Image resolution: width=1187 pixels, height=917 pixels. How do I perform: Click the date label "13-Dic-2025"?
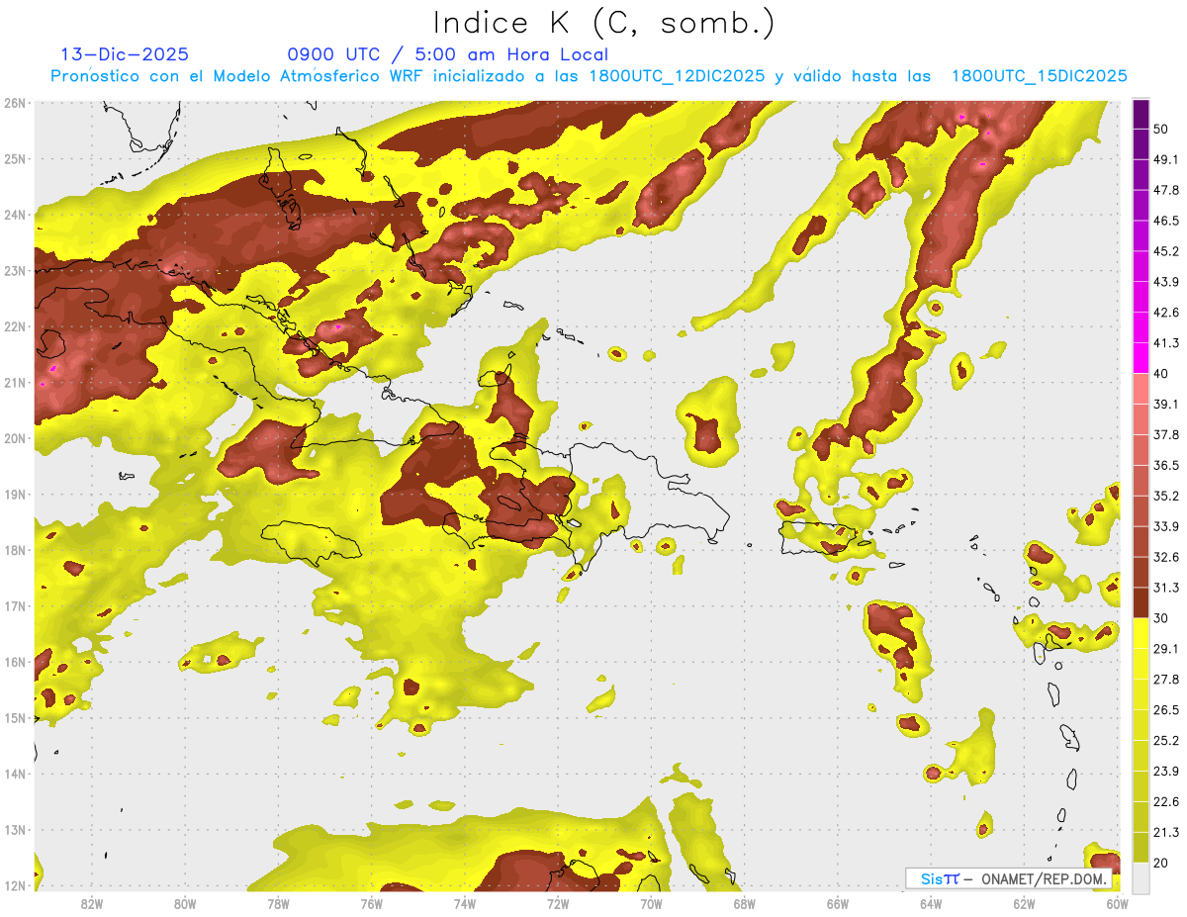(125, 55)
